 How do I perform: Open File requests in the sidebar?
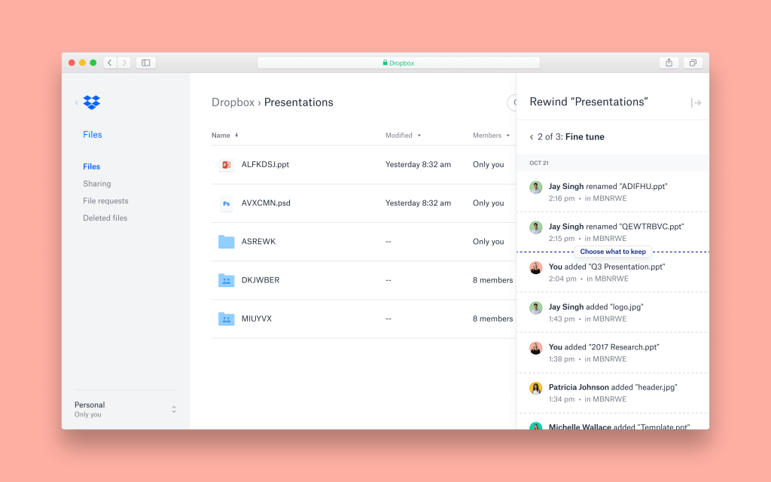click(105, 201)
